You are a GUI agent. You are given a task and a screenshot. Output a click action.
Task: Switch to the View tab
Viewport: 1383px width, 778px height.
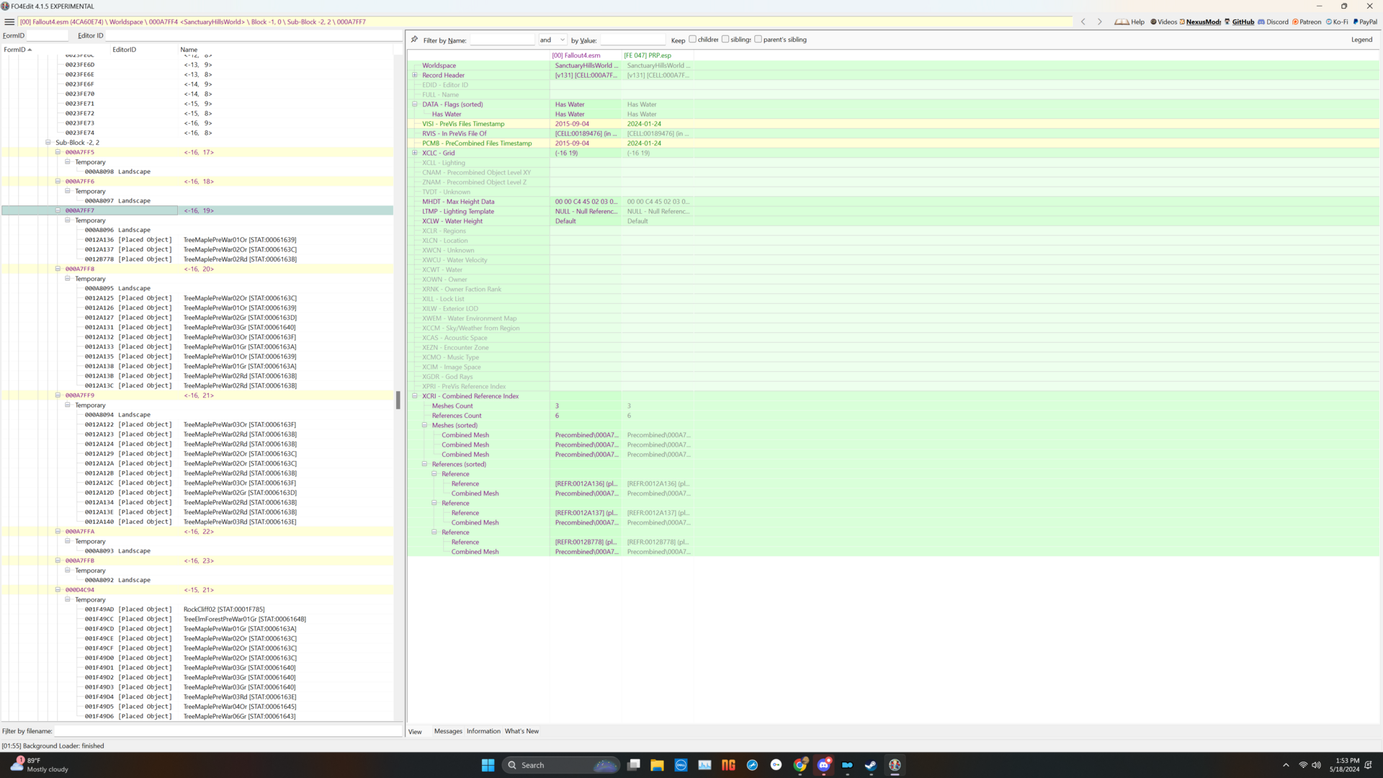(415, 731)
